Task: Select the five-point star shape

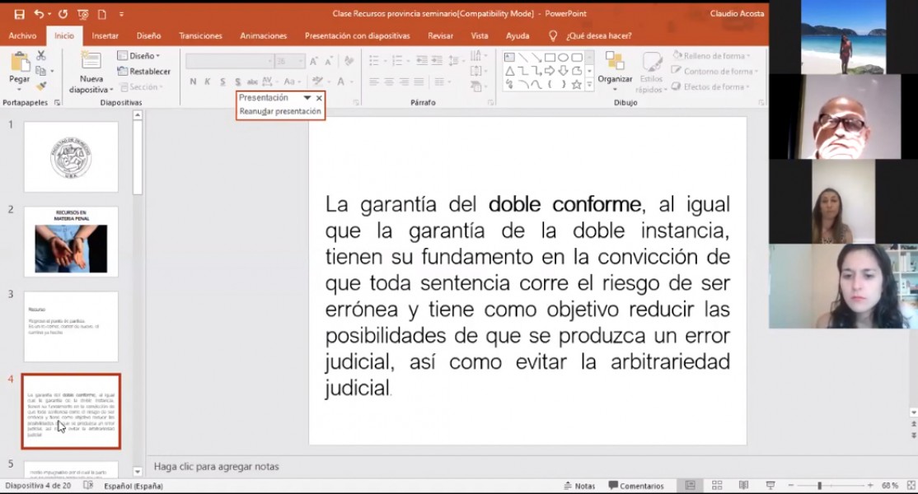Action: click(577, 85)
